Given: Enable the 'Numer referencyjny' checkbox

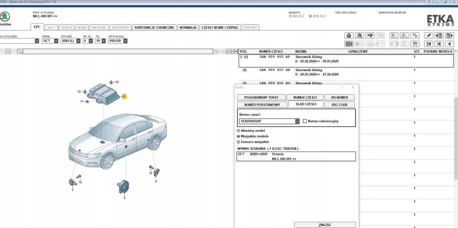Looking at the screenshot, I should (x=305, y=121).
